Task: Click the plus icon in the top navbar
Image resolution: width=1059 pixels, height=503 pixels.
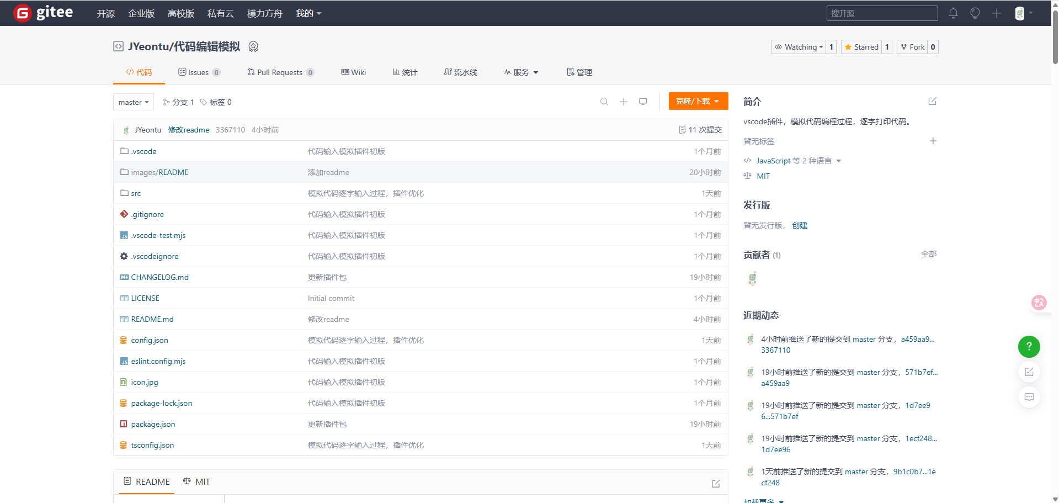Action: pyautogui.click(x=997, y=13)
